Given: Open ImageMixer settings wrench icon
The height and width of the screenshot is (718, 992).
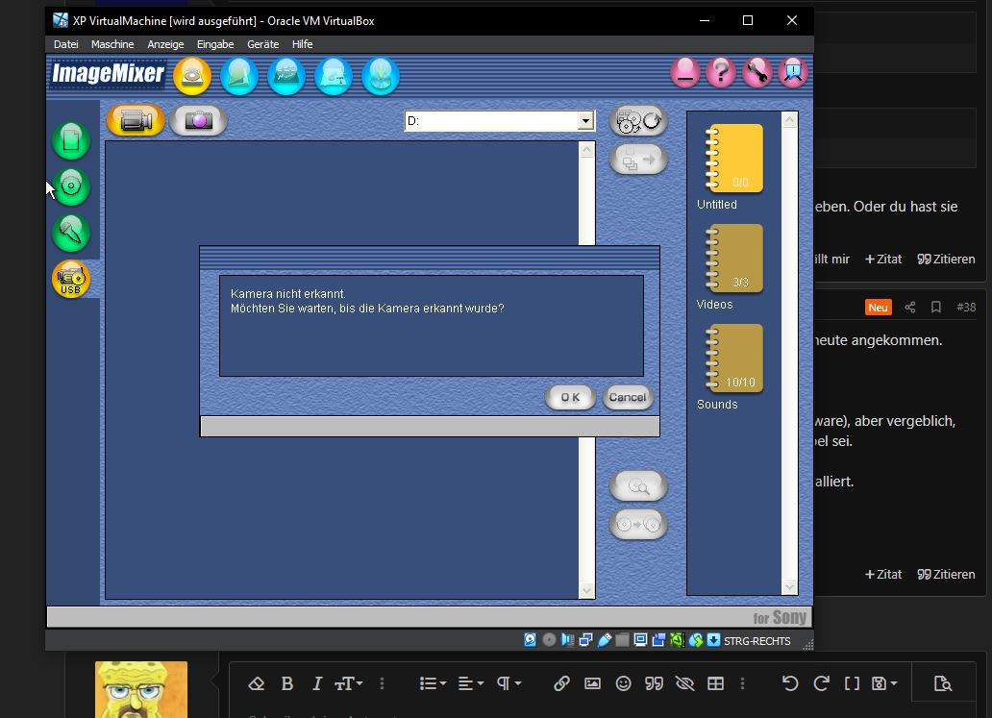Looking at the screenshot, I should (x=757, y=72).
